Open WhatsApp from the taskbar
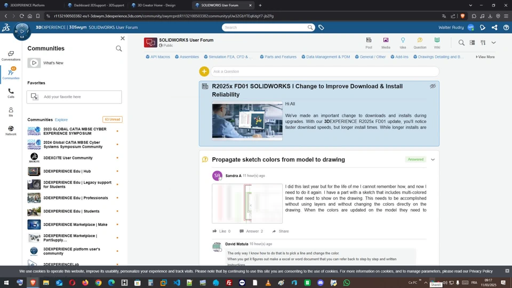512x288 pixels. pyautogui.click(x=347, y=283)
